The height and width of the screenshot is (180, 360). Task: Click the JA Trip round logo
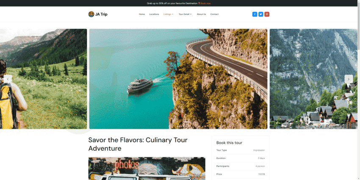click(x=91, y=14)
